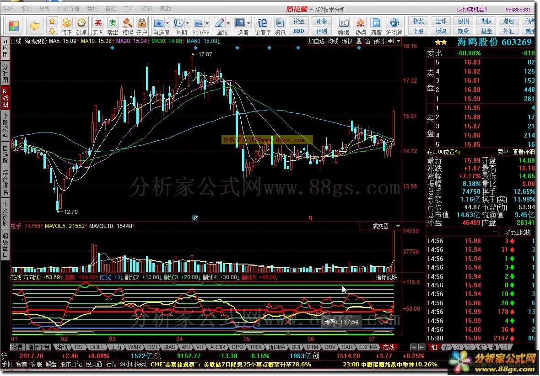Click the 财 financial marker on chart
Image resolution: width=540 pixels, height=376 pixels.
[x=195, y=217]
